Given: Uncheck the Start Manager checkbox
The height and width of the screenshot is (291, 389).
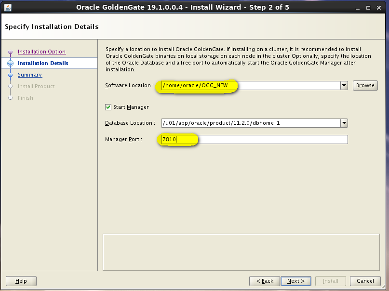Looking at the screenshot, I should pyautogui.click(x=108, y=107).
